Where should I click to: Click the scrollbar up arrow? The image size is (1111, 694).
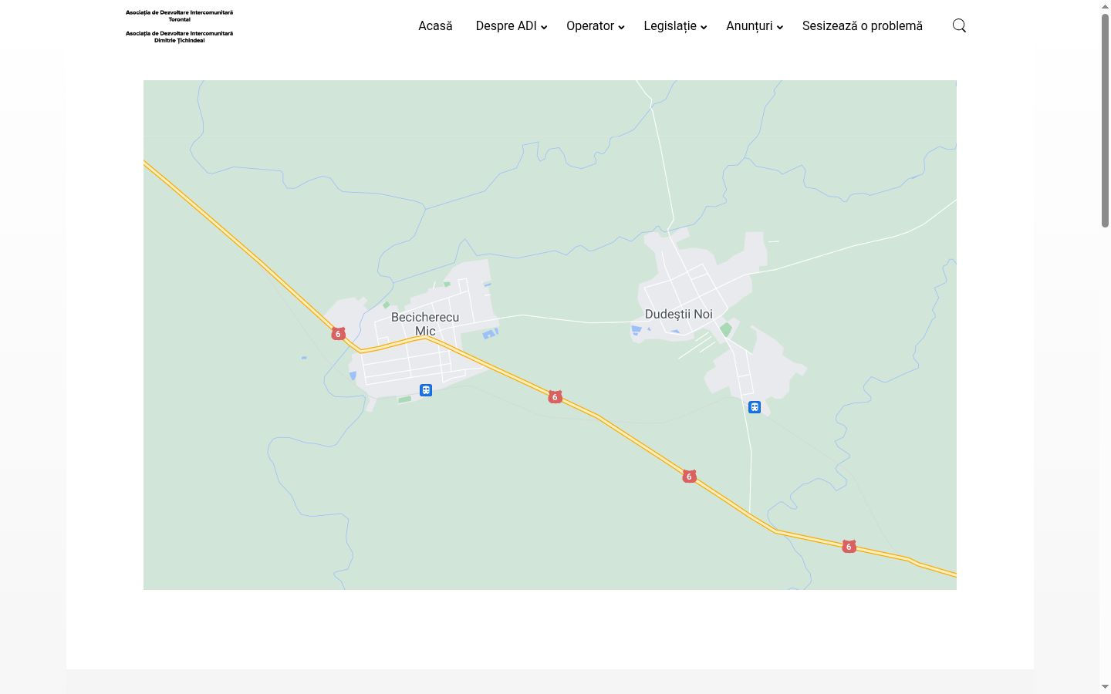pos(1105,6)
